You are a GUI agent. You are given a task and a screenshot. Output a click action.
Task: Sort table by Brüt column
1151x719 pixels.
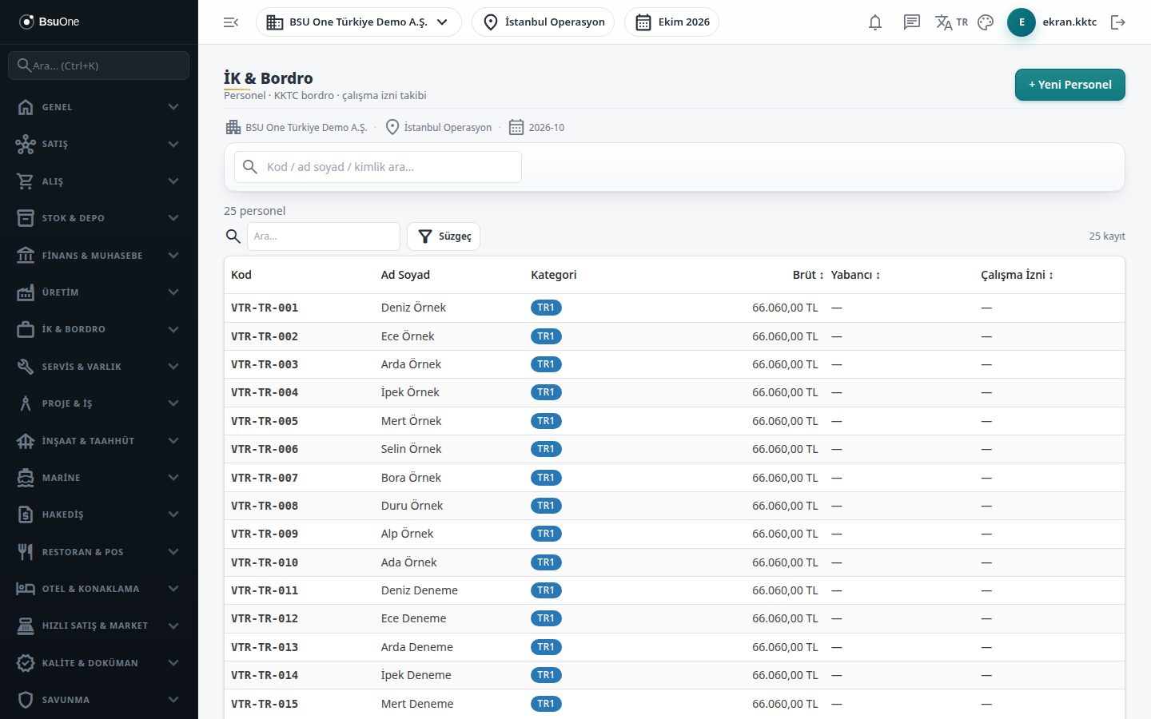[808, 275]
